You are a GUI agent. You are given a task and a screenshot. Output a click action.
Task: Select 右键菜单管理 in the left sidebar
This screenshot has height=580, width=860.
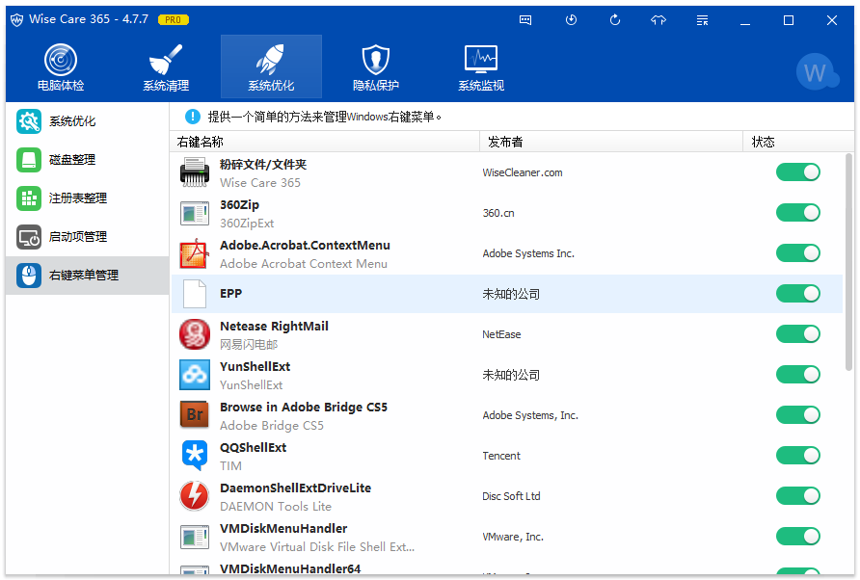[x=87, y=276]
